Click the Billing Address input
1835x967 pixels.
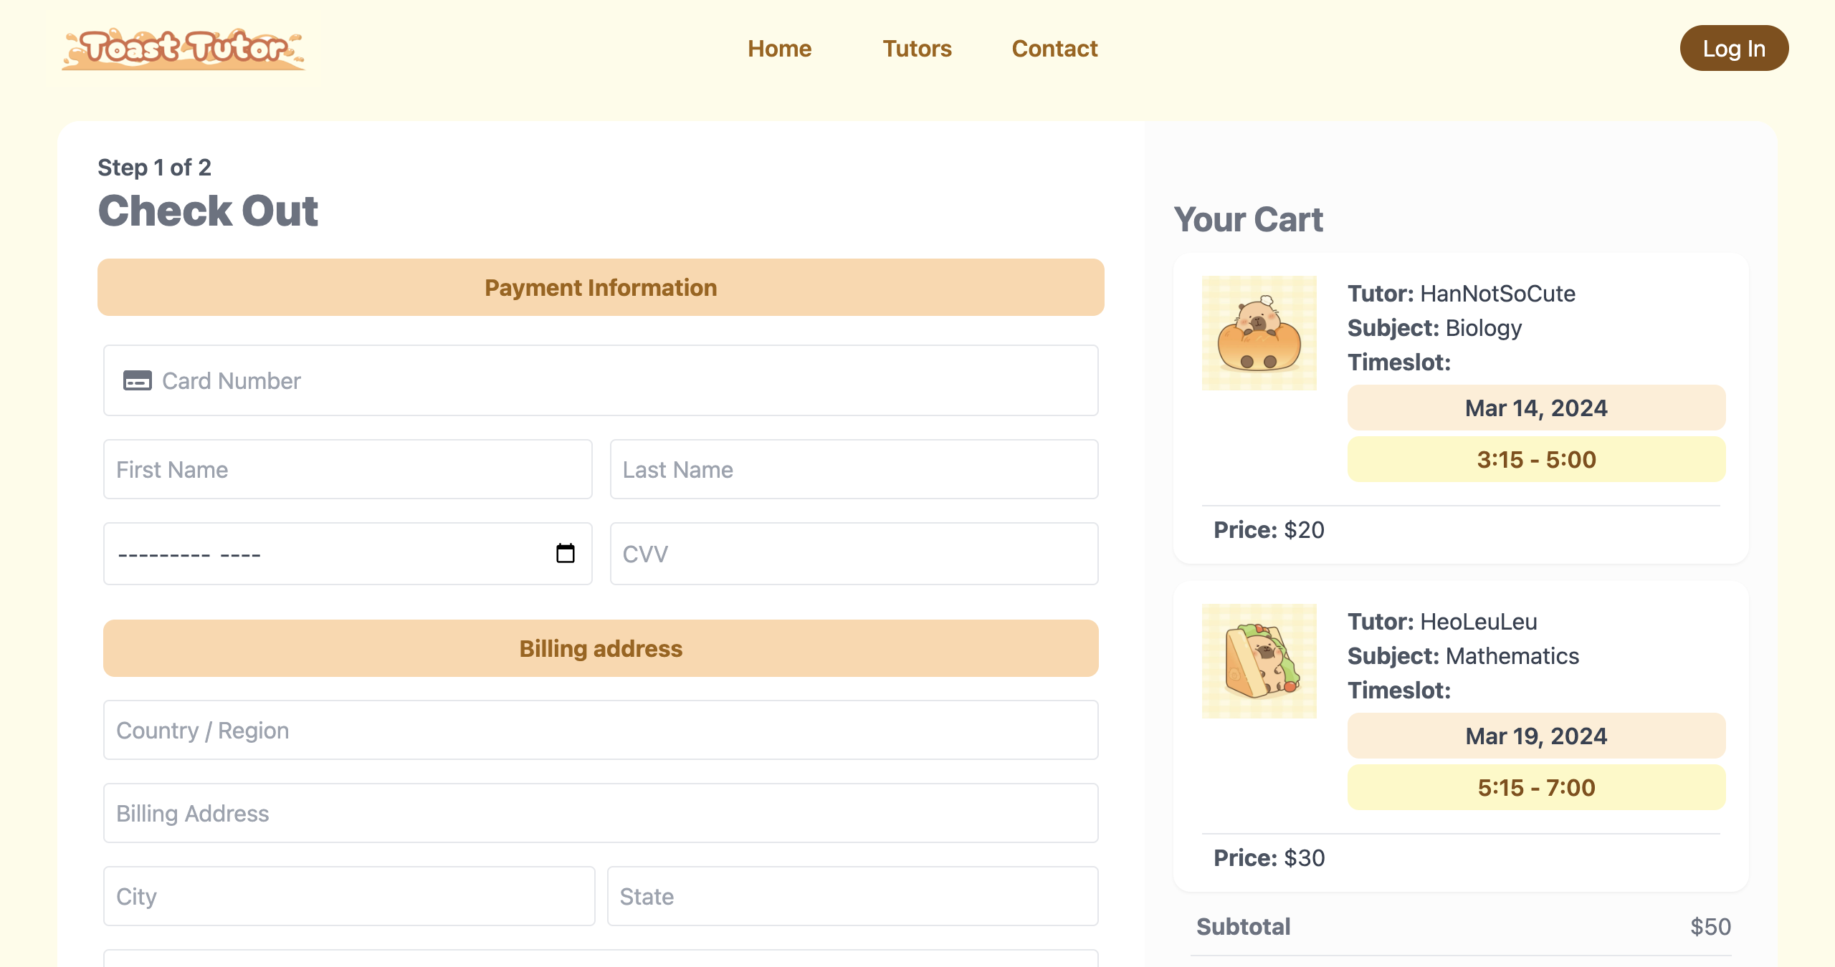click(601, 814)
